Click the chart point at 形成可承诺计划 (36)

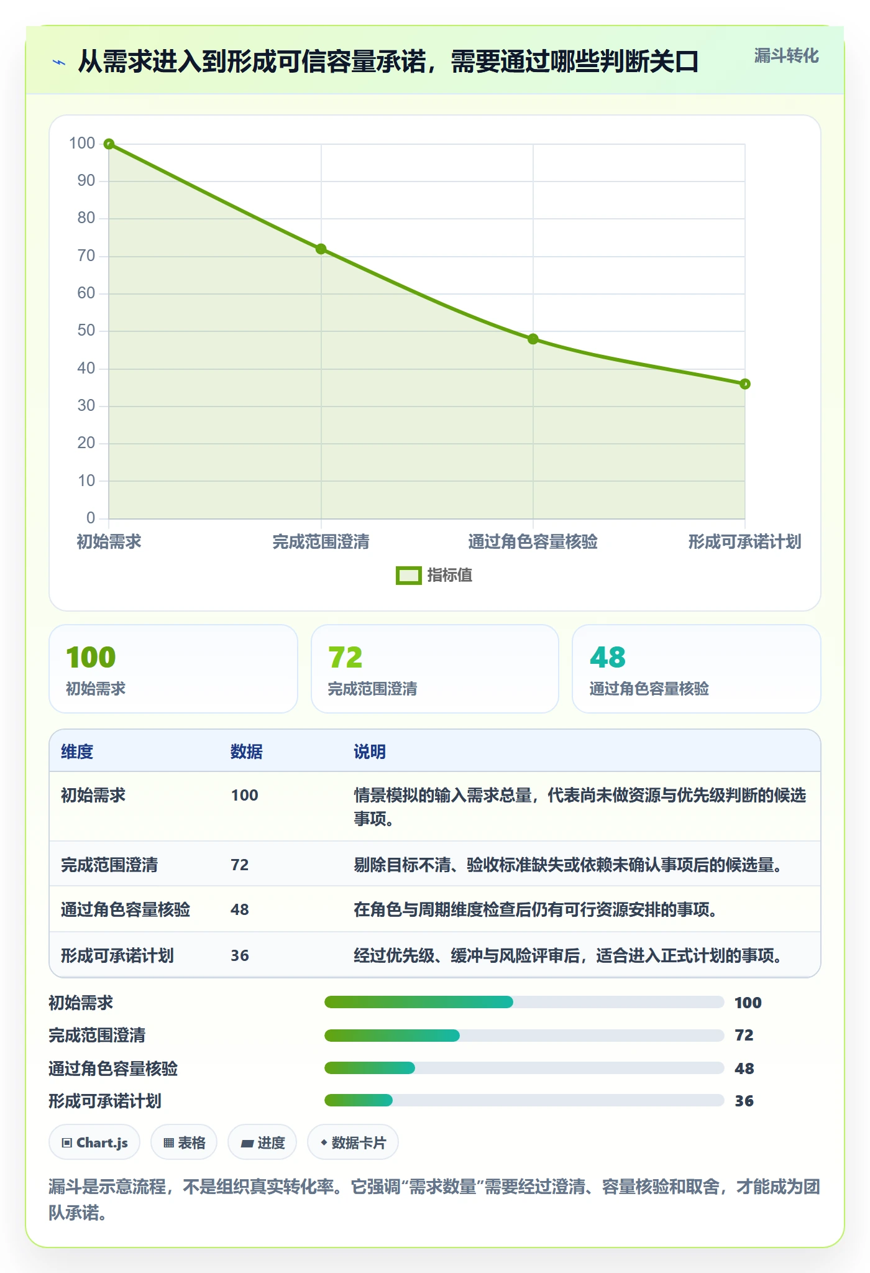pyautogui.click(x=745, y=384)
